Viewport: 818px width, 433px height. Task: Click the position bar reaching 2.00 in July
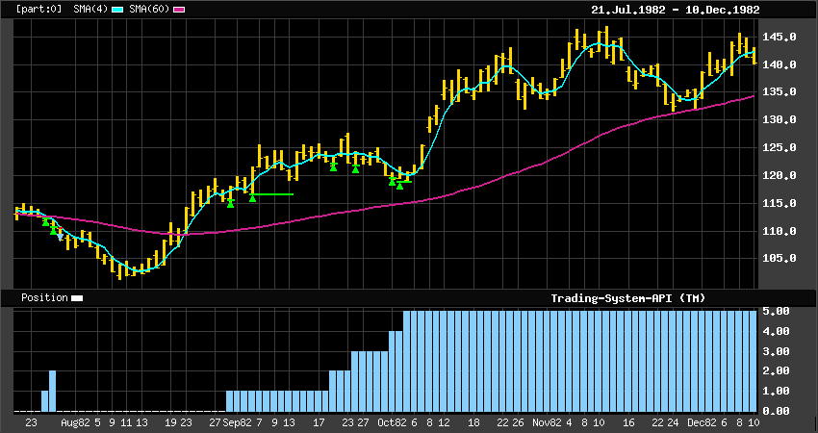[52, 391]
